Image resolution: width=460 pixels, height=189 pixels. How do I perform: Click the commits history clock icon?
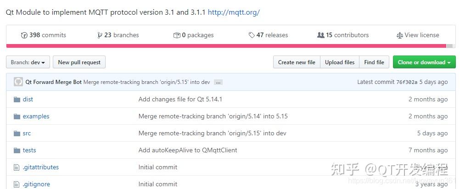click(24, 35)
